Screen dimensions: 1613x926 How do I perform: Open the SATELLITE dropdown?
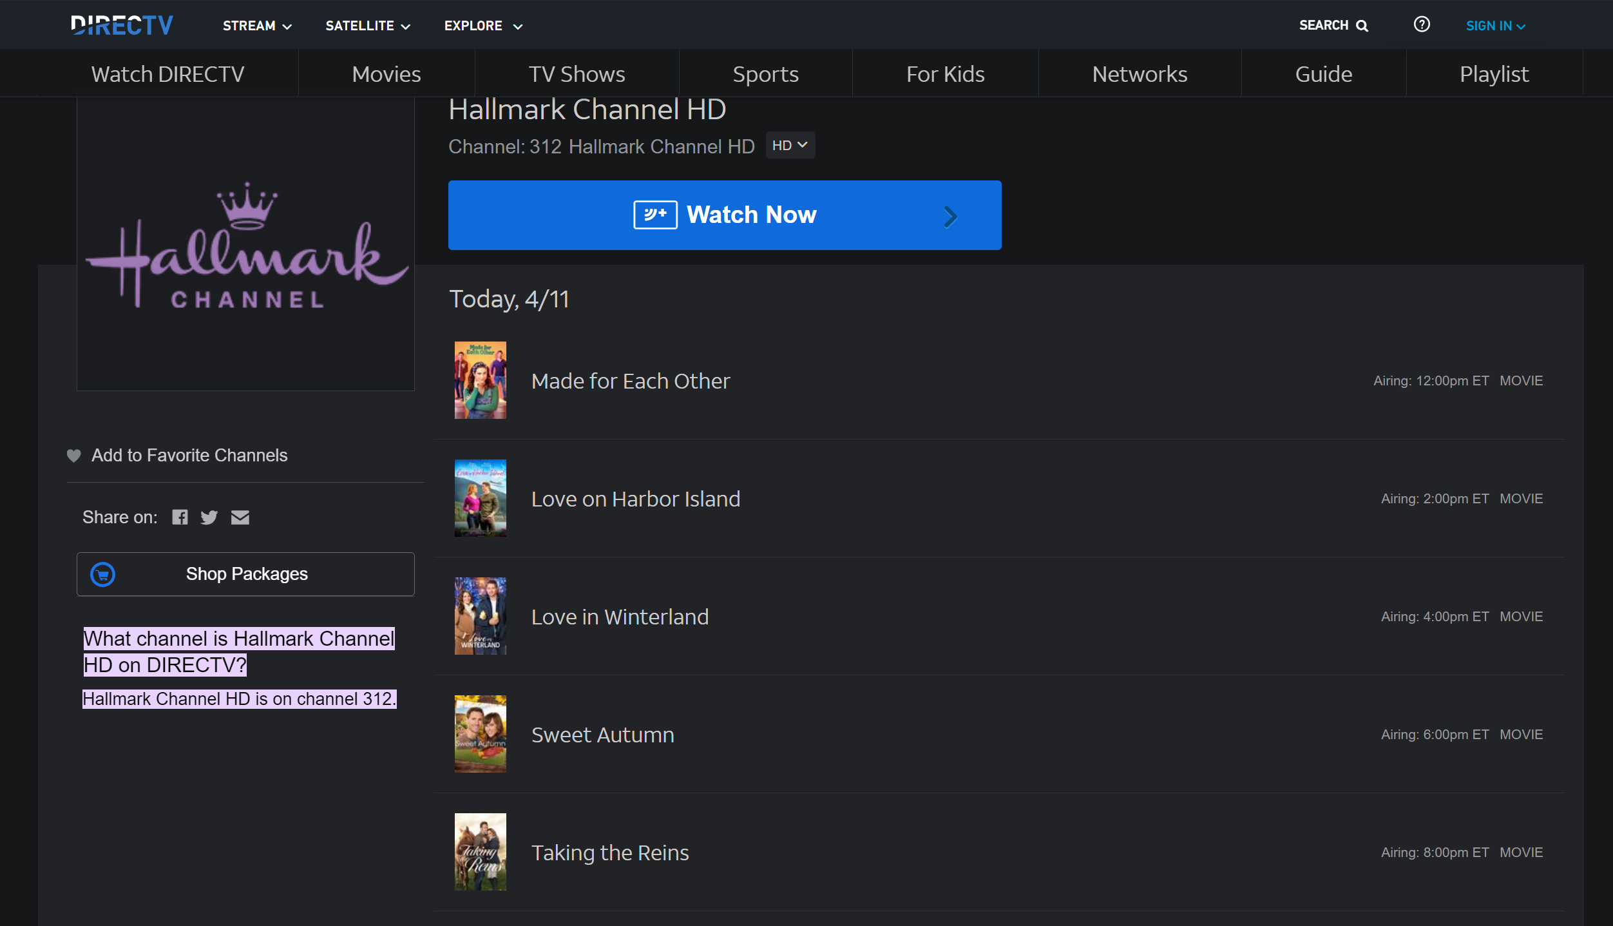(367, 26)
